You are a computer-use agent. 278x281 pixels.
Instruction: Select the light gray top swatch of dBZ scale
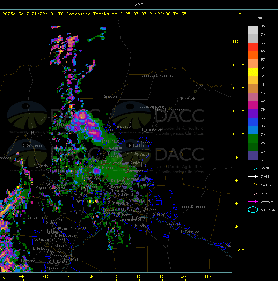(253, 30)
